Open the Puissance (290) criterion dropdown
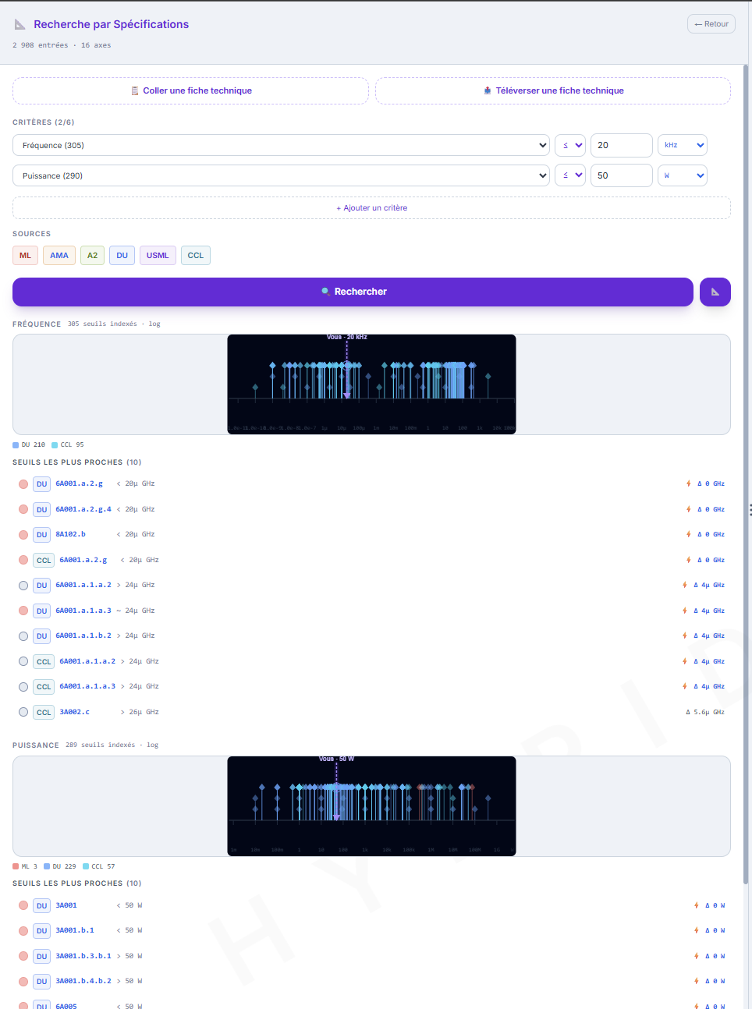This screenshot has height=1009, width=752. [x=282, y=175]
